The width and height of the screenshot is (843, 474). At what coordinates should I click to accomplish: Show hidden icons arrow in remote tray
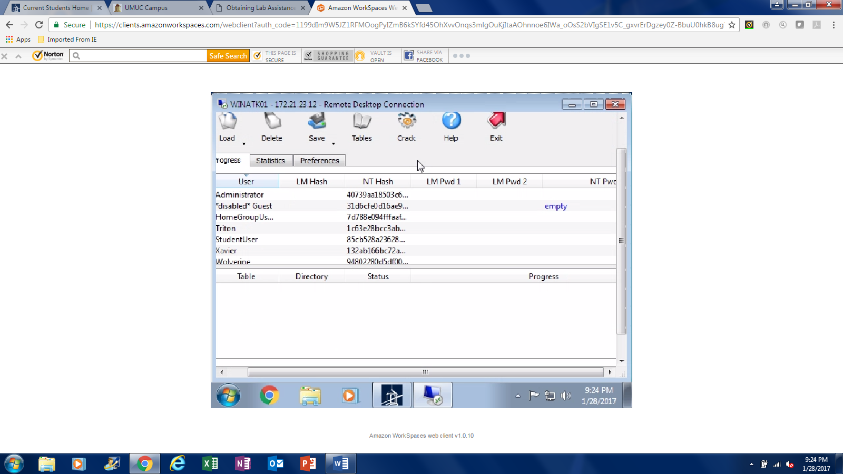(x=518, y=396)
